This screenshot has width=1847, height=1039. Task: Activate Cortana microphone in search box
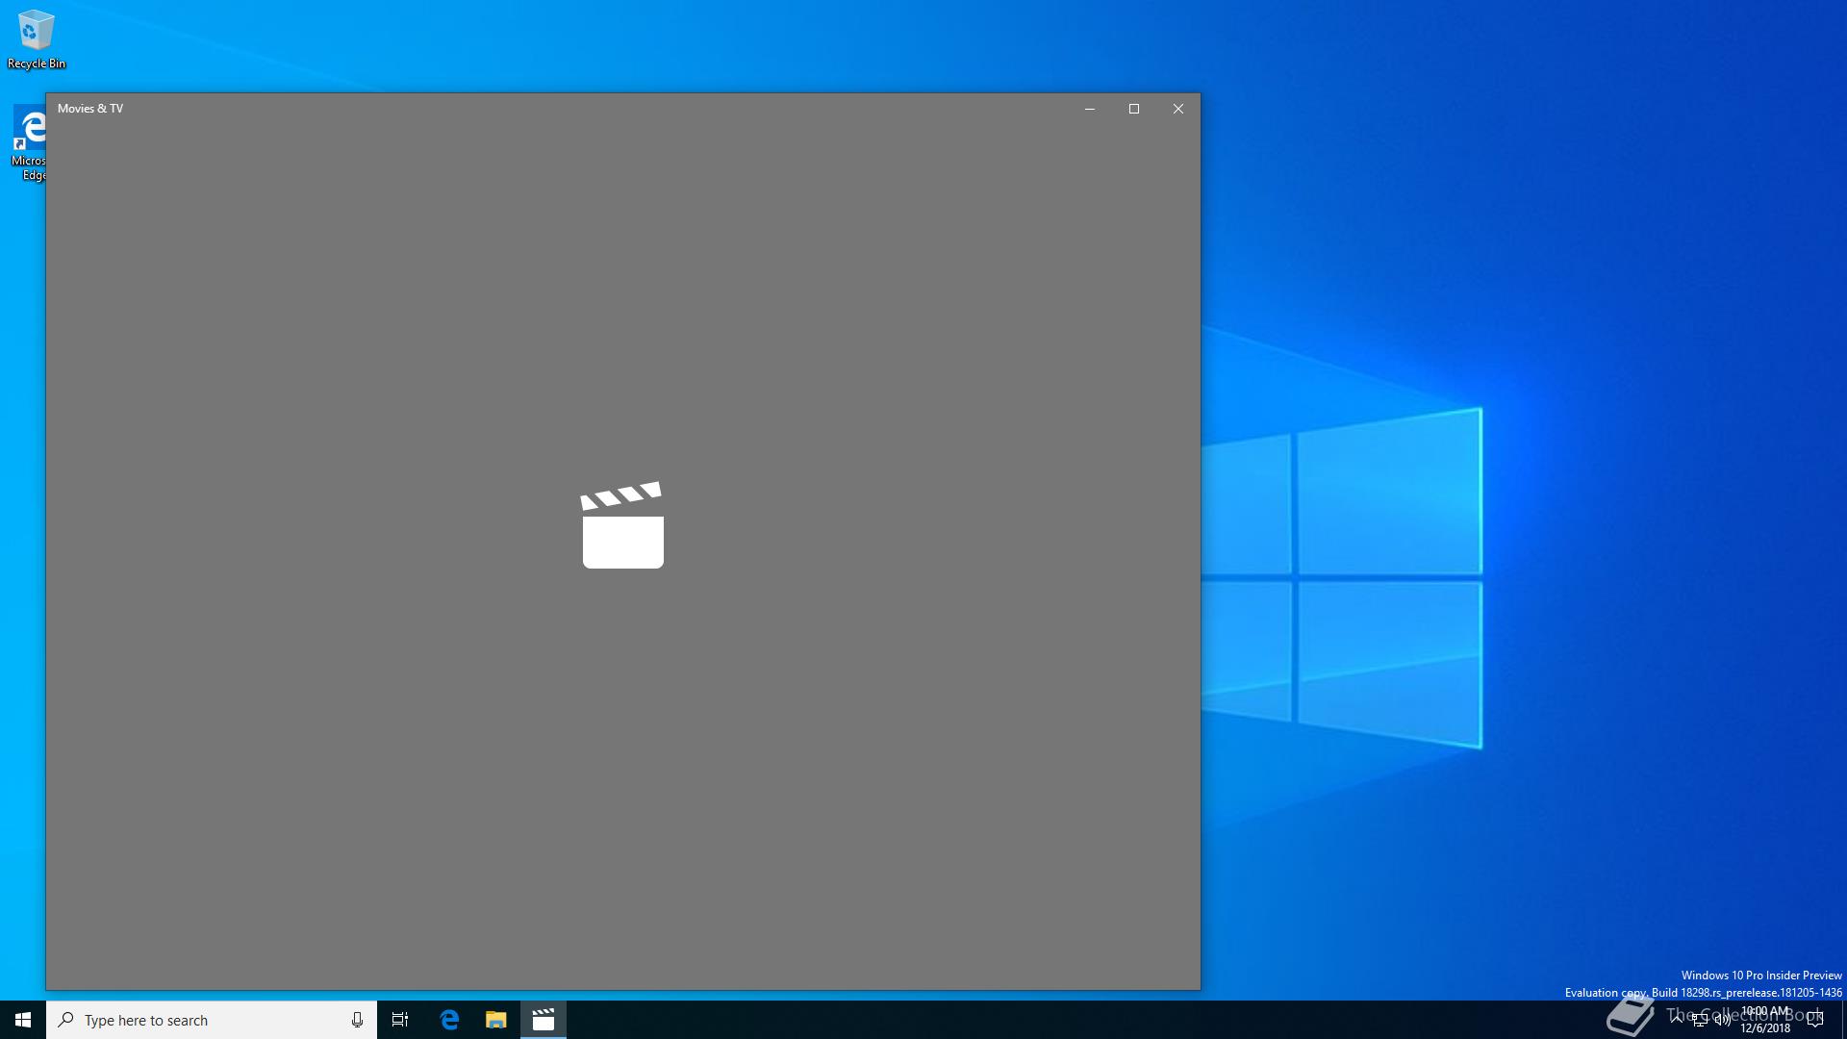pos(357,1020)
